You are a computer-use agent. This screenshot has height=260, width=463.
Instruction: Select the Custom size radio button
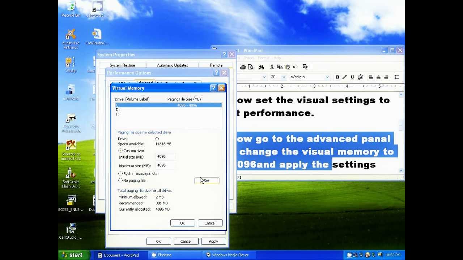click(120, 151)
